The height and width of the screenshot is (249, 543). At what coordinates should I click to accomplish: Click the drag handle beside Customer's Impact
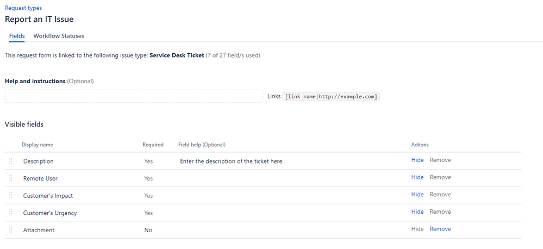(11, 195)
